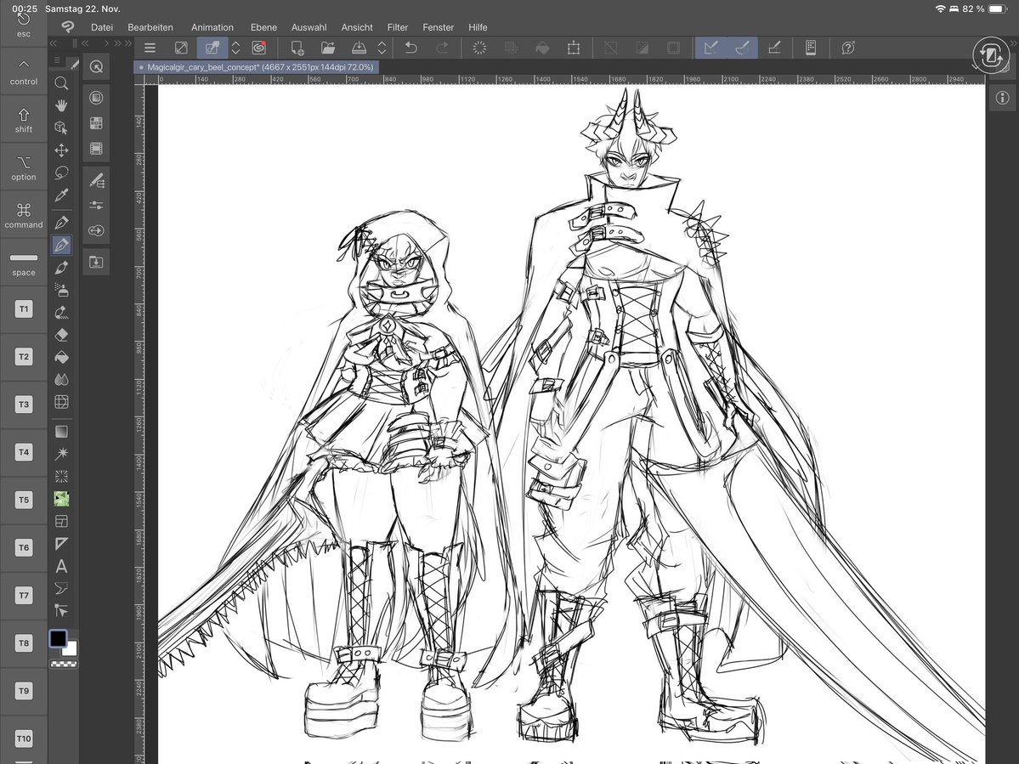Open the Bearbeiten menu

150,27
